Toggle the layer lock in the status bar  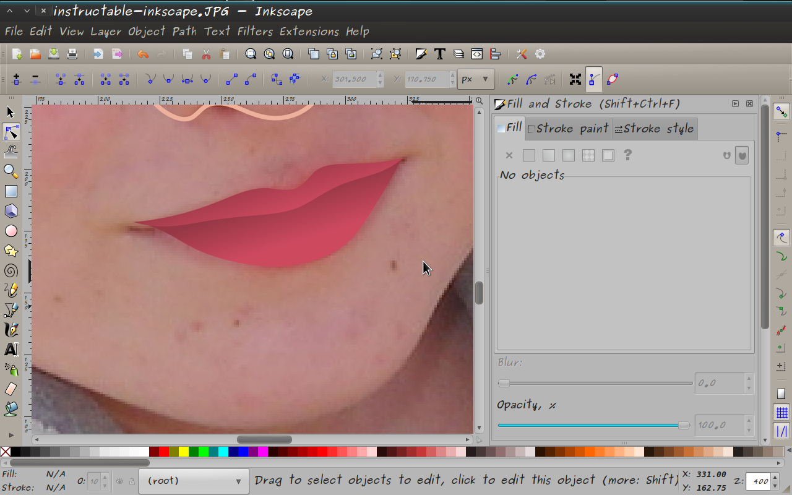click(x=131, y=481)
